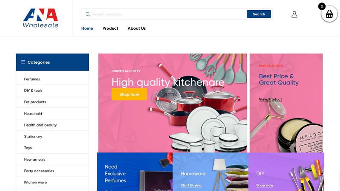Viewport: 340px width, 191px height.
Task: Select the Health and beauty category
Action: pyautogui.click(x=40, y=125)
